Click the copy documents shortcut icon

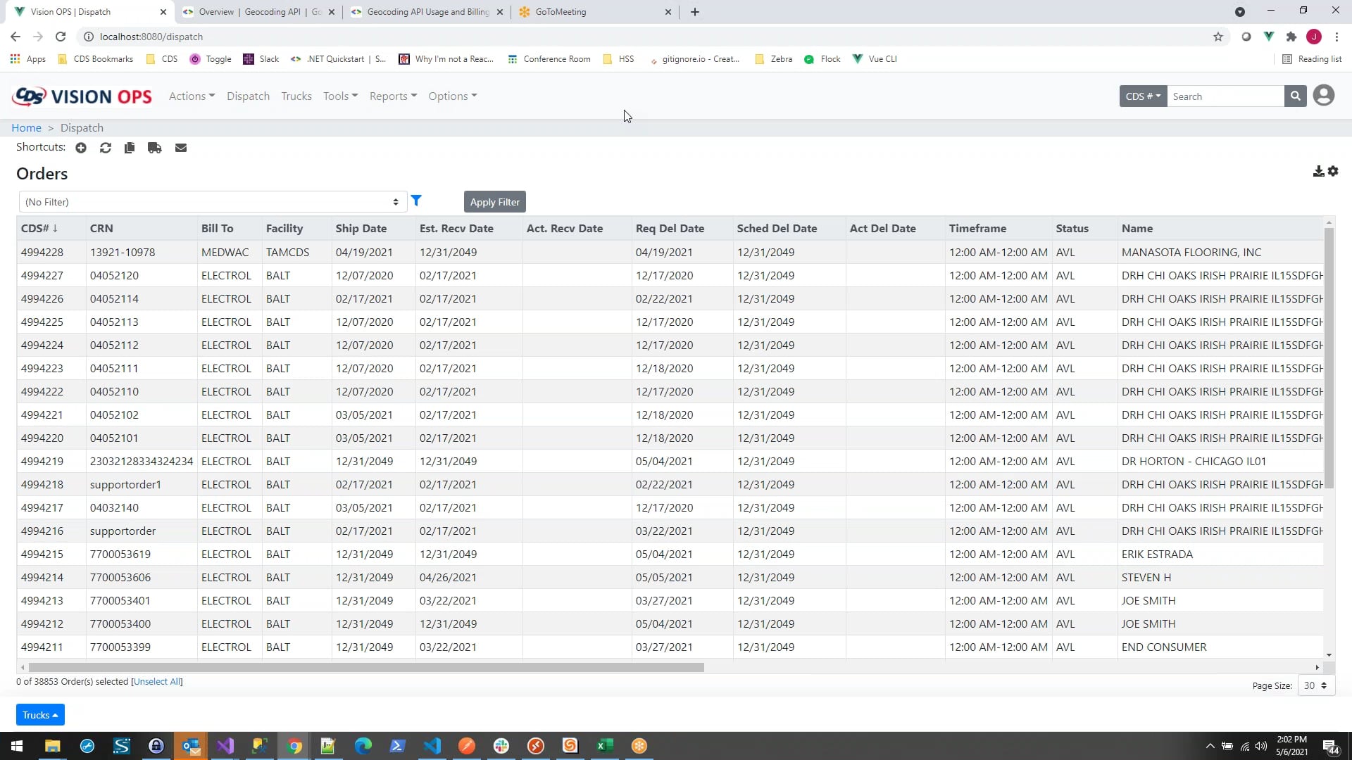130,148
